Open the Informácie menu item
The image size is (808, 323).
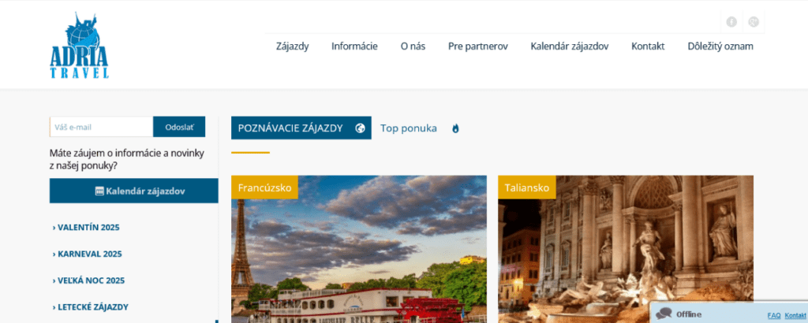354,46
